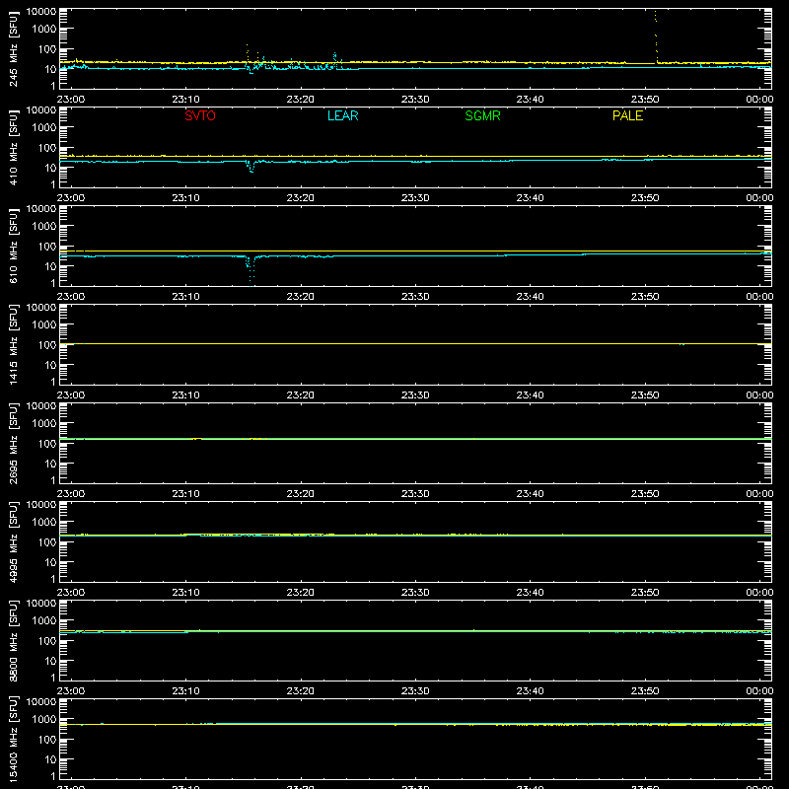The image size is (789, 789).
Task: Click the 1000 y-axis label of 15400 MHz panel
Action: [x=43, y=720]
